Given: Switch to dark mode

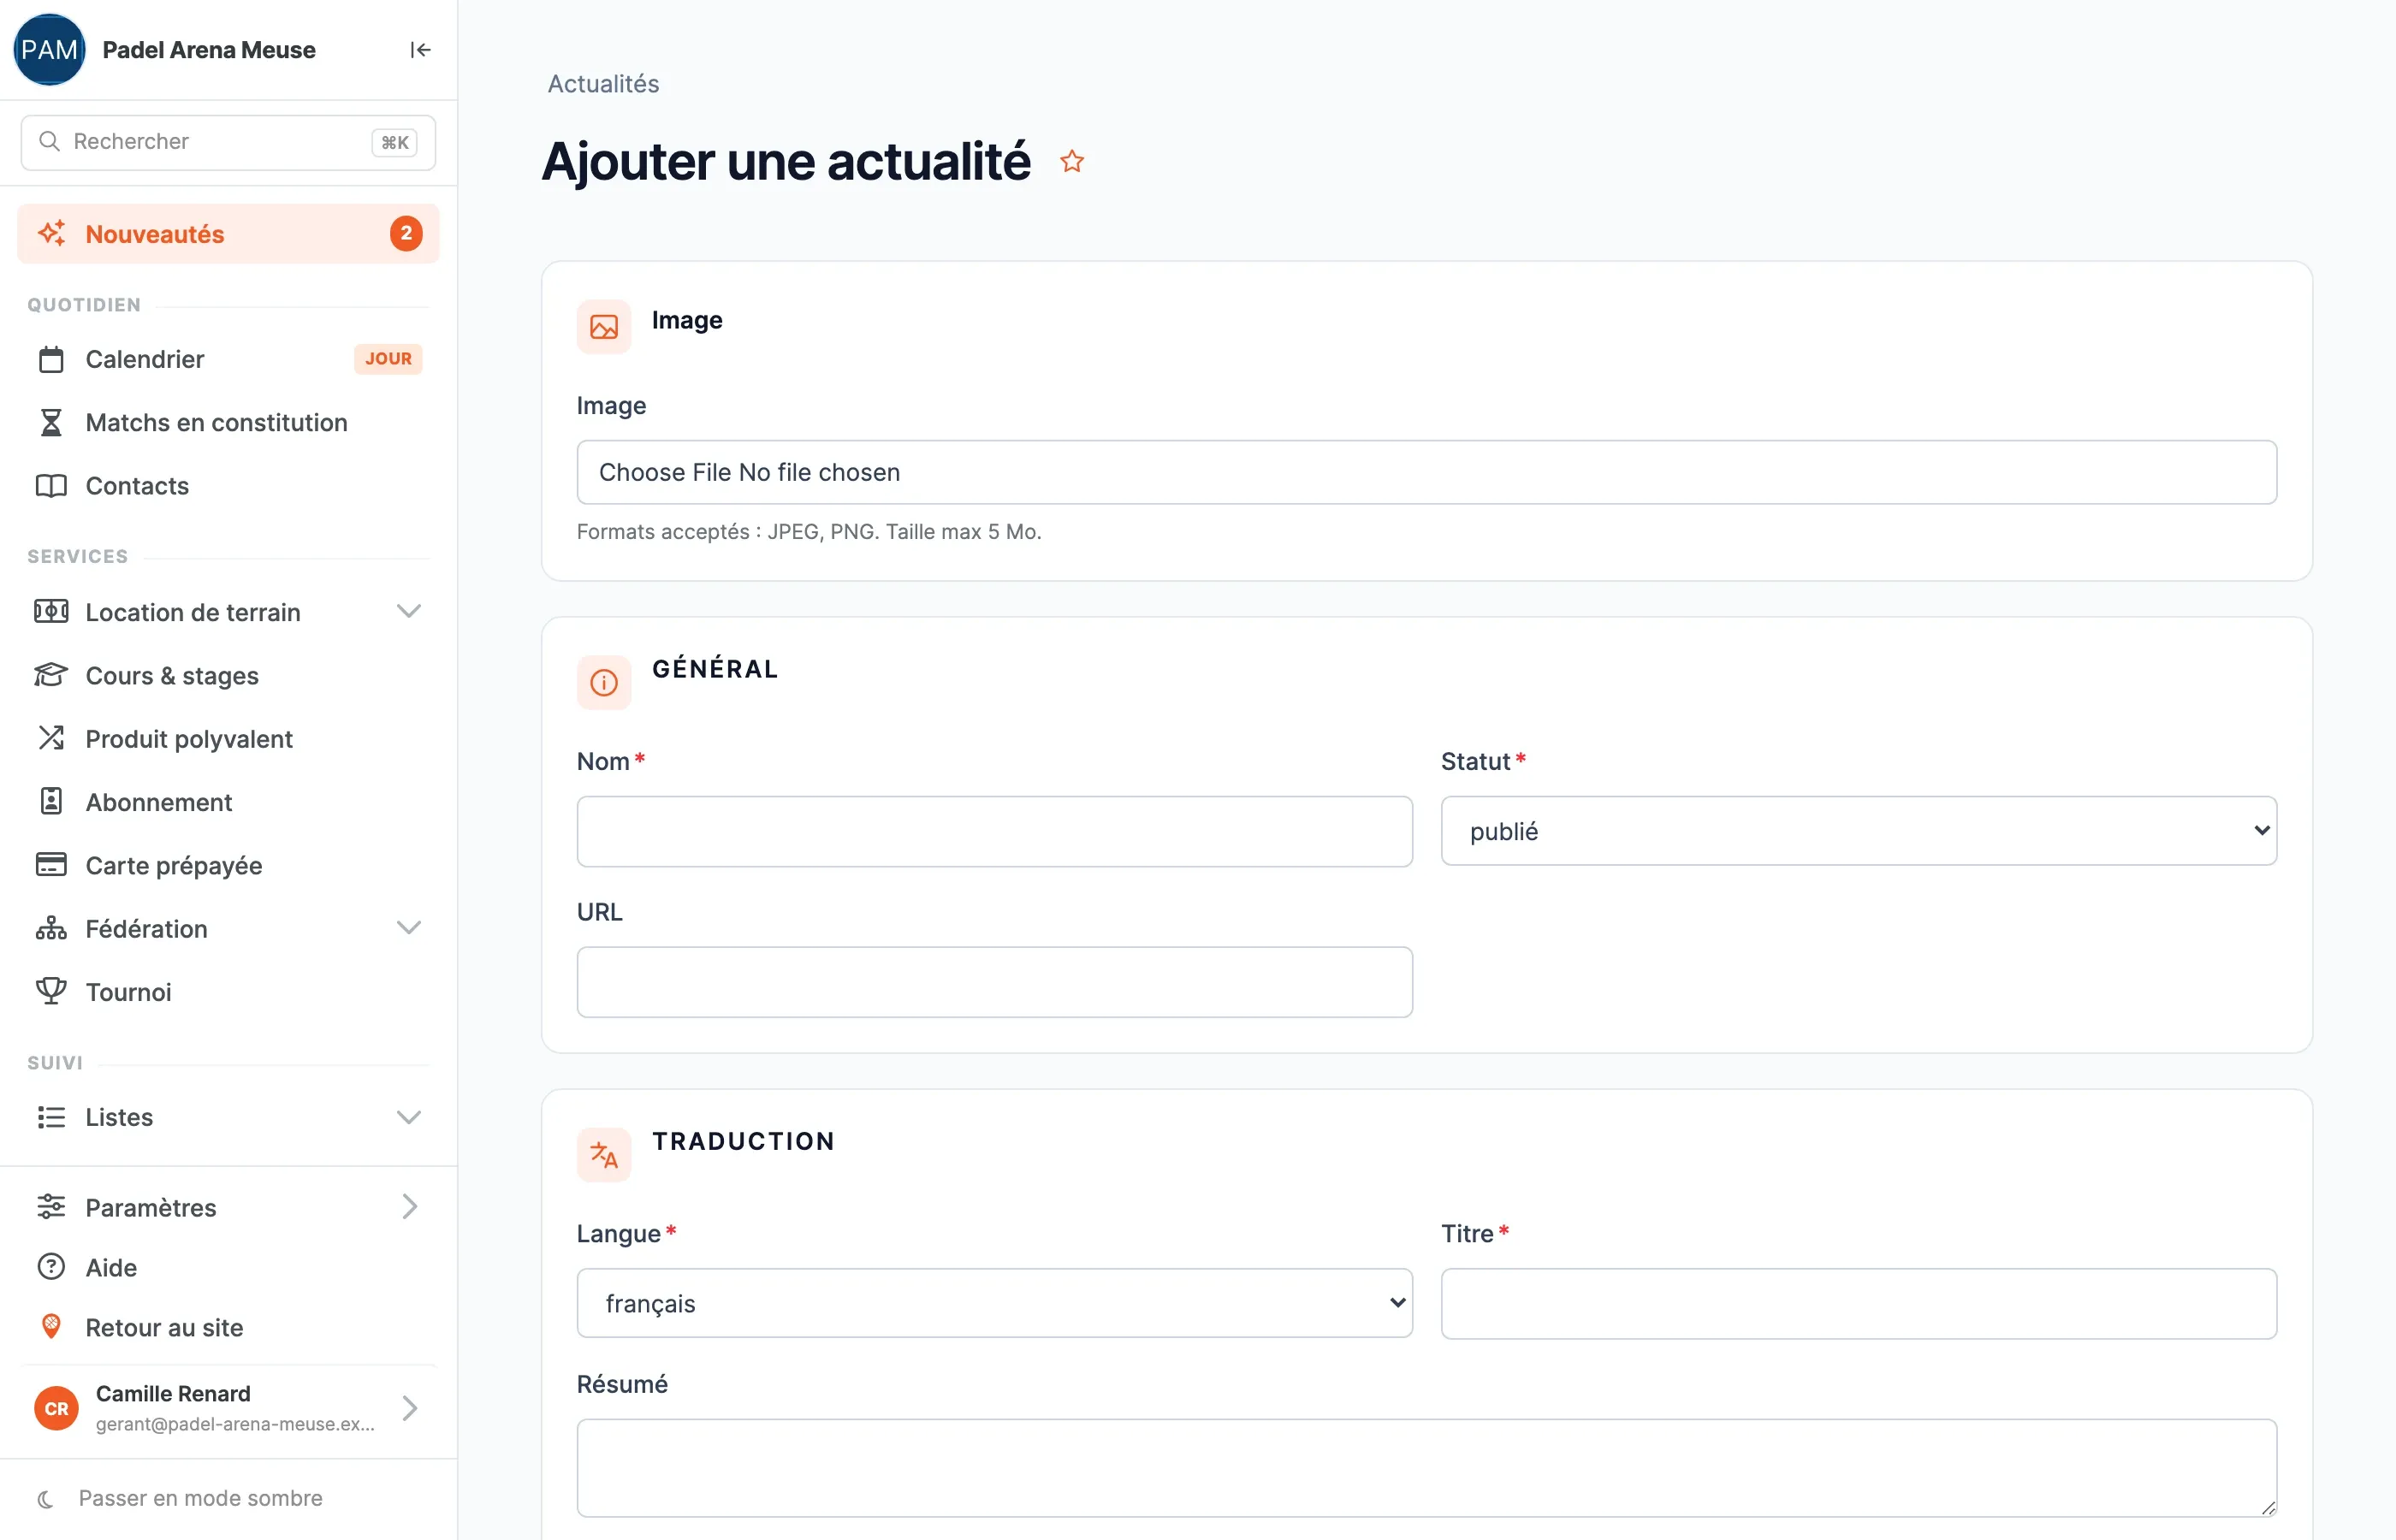Looking at the screenshot, I should pyautogui.click(x=180, y=1498).
